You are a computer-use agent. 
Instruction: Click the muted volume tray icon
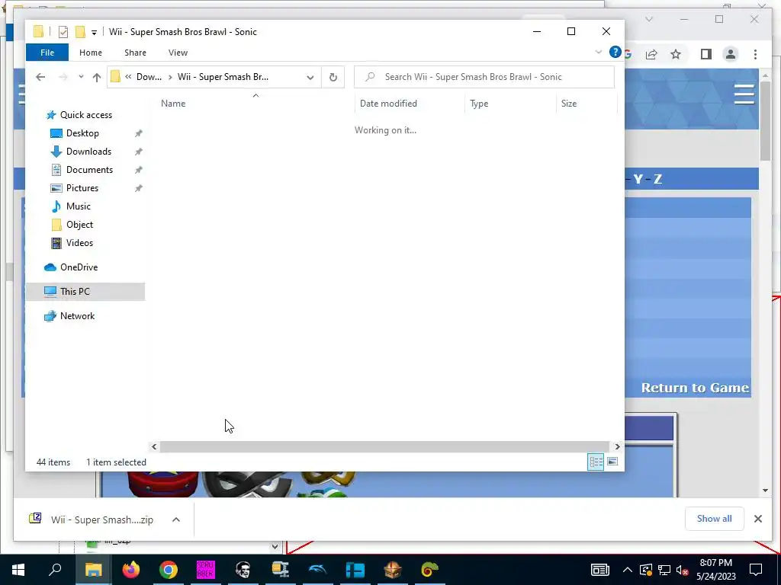(682, 570)
